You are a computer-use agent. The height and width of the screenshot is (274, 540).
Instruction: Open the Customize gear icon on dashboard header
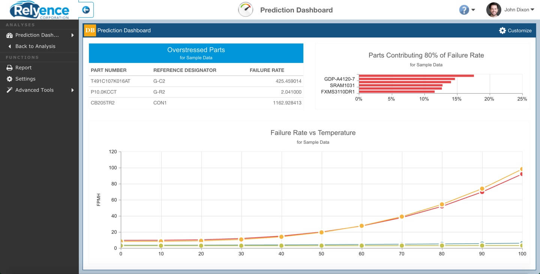click(502, 30)
